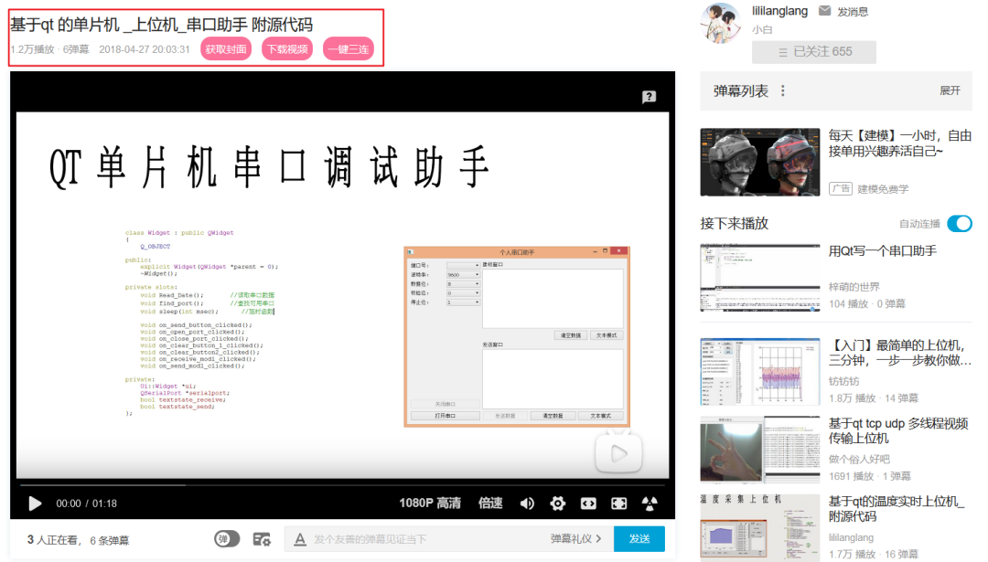Send danmaku with the 发送 button
The width and height of the screenshot is (988, 562).
click(639, 539)
